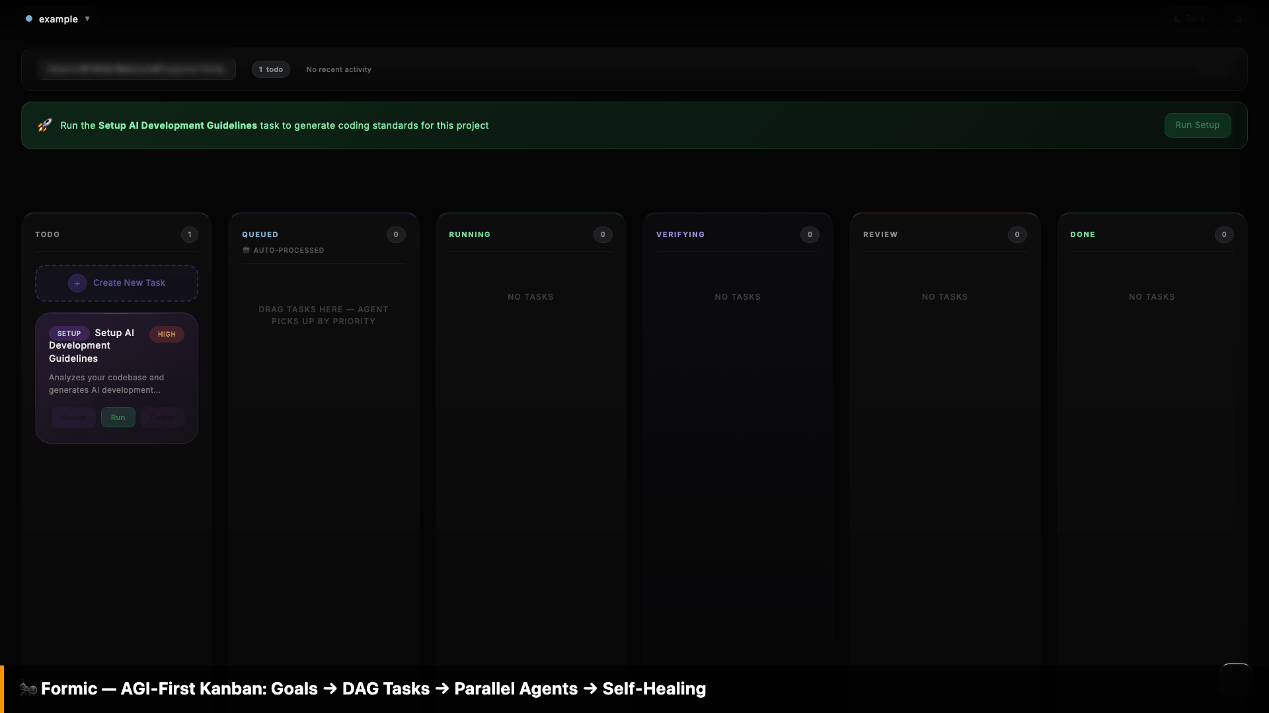The image size is (1269, 713).
Task: Click the floating chat icon bottom-right
Action: pos(1235,680)
